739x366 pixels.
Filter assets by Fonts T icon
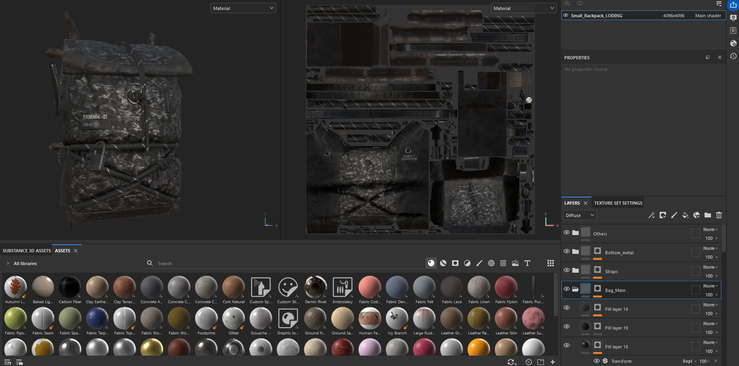click(x=527, y=263)
